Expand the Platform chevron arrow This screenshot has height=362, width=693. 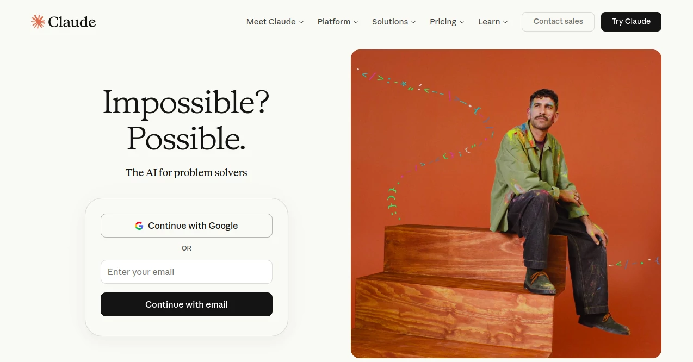(x=356, y=22)
